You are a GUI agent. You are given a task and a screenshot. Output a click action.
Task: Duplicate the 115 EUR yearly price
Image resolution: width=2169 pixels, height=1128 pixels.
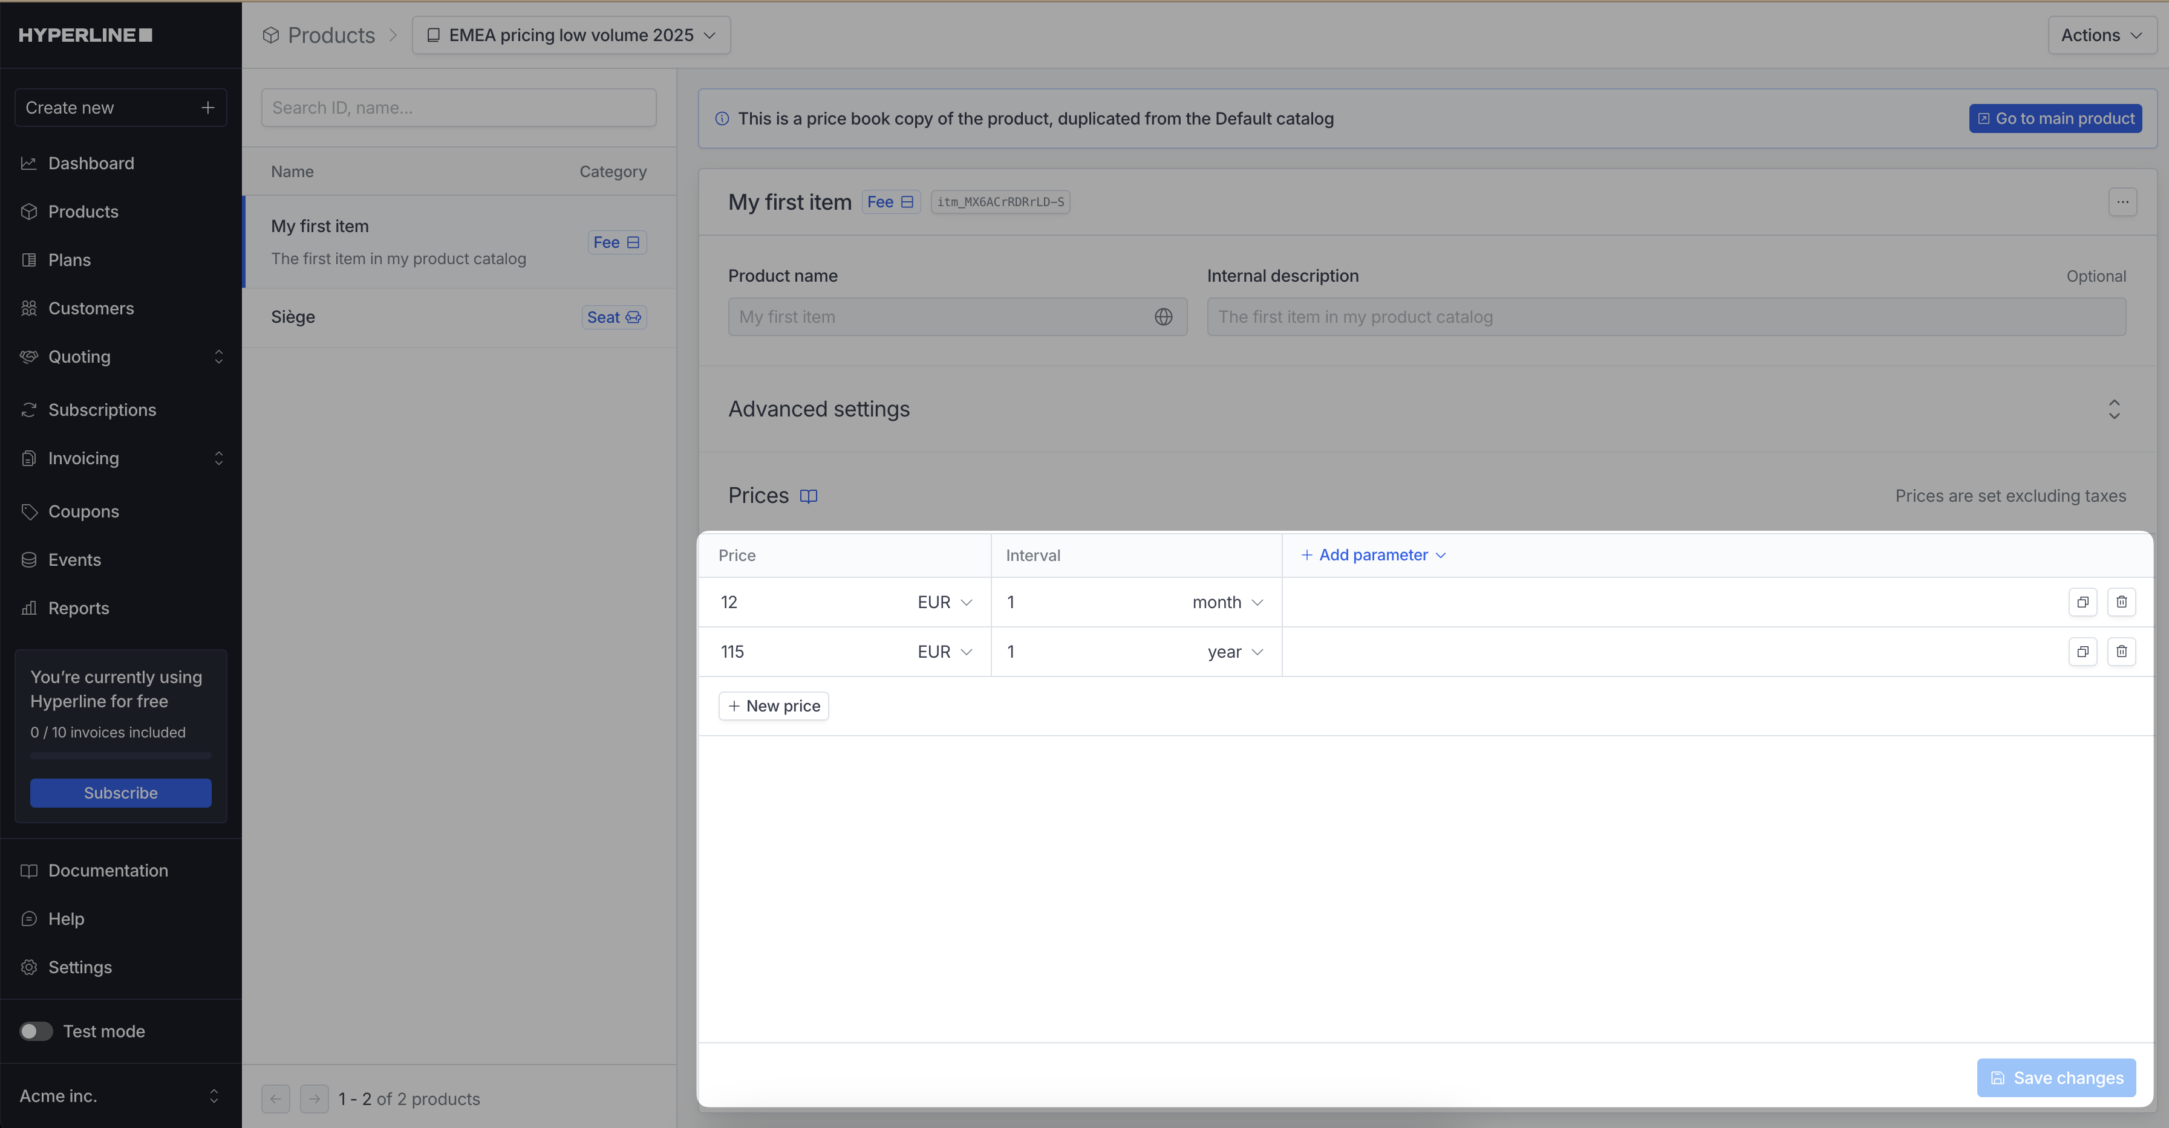pyautogui.click(x=2083, y=652)
